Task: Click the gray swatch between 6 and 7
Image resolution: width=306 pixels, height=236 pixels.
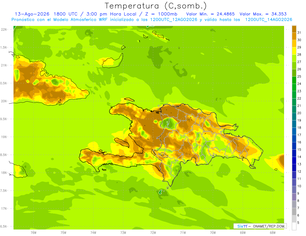Action: point(294,212)
